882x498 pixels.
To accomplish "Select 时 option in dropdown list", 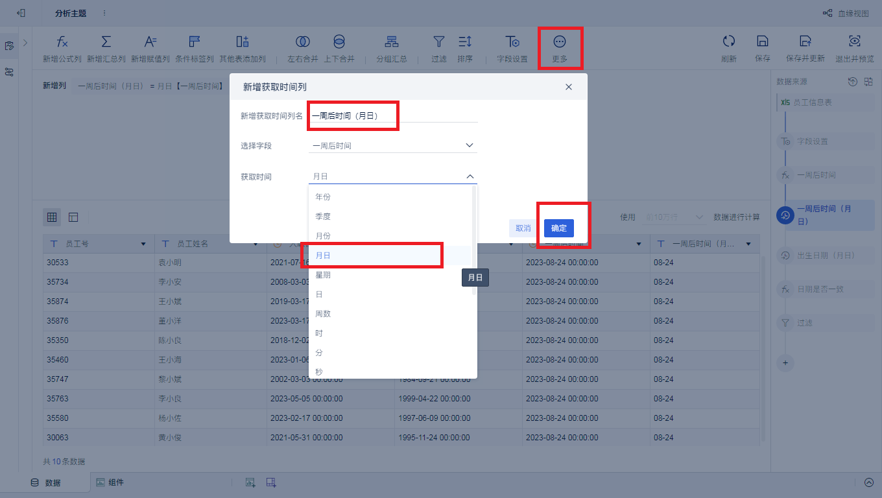I will [x=390, y=333].
